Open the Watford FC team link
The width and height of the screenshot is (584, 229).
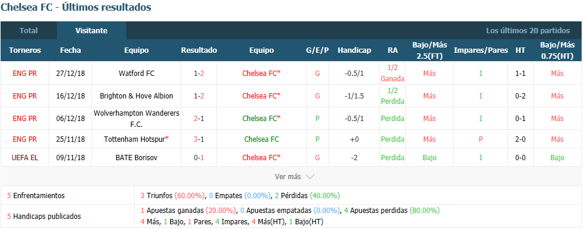136,74
